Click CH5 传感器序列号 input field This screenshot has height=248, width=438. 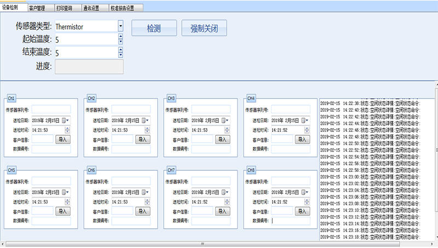pyautogui.click(x=51, y=181)
